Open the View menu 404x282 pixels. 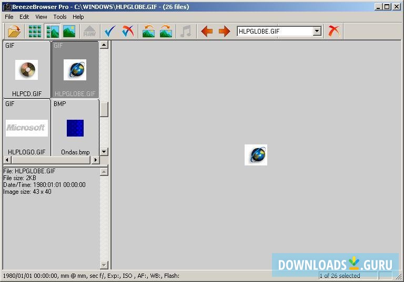(41, 17)
